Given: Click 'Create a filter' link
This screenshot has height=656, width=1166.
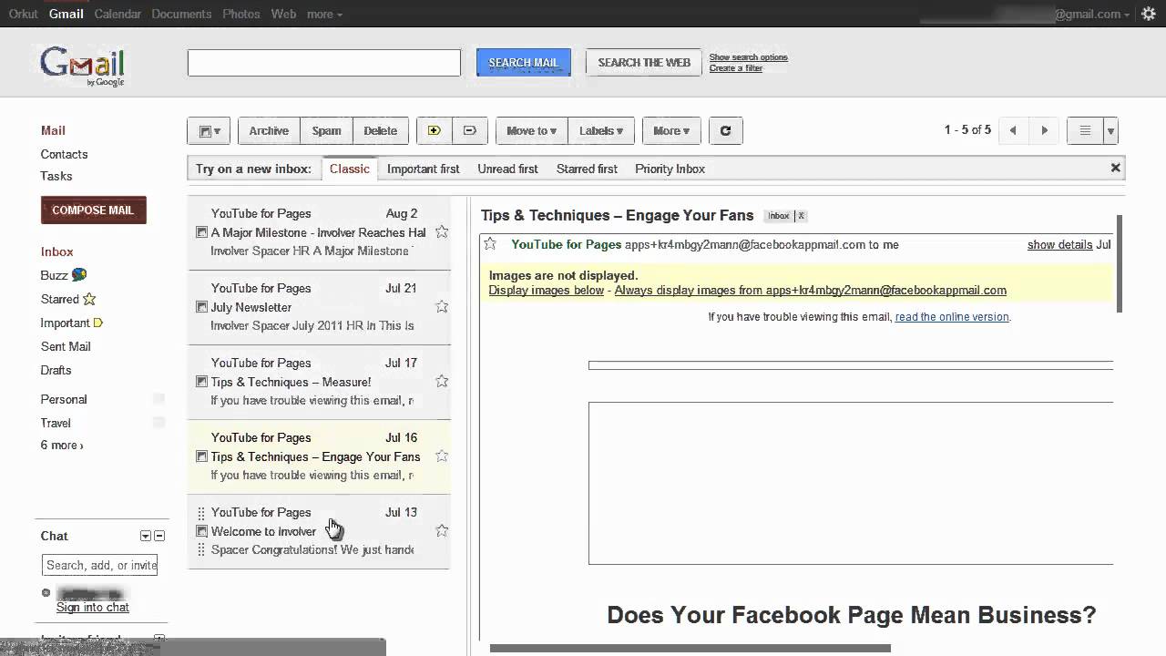Looking at the screenshot, I should pos(736,68).
